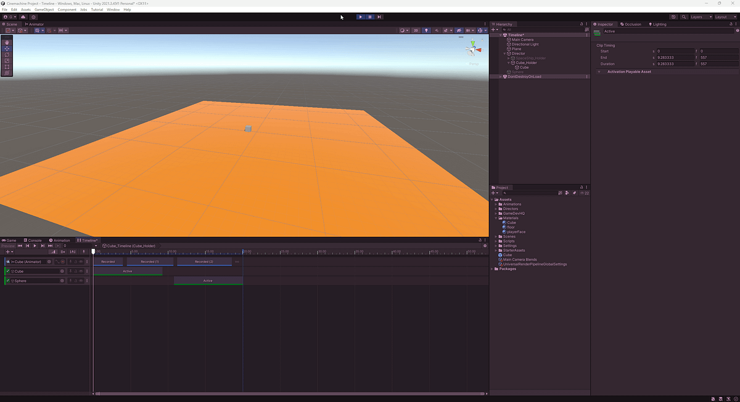Viewport: 740px width, 402px height.
Task: Toggle the scene view lighting bulb icon
Action: 426,30
